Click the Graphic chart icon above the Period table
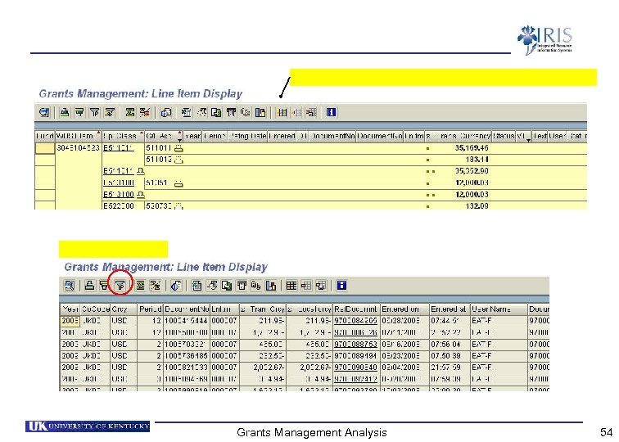 coord(271,286)
